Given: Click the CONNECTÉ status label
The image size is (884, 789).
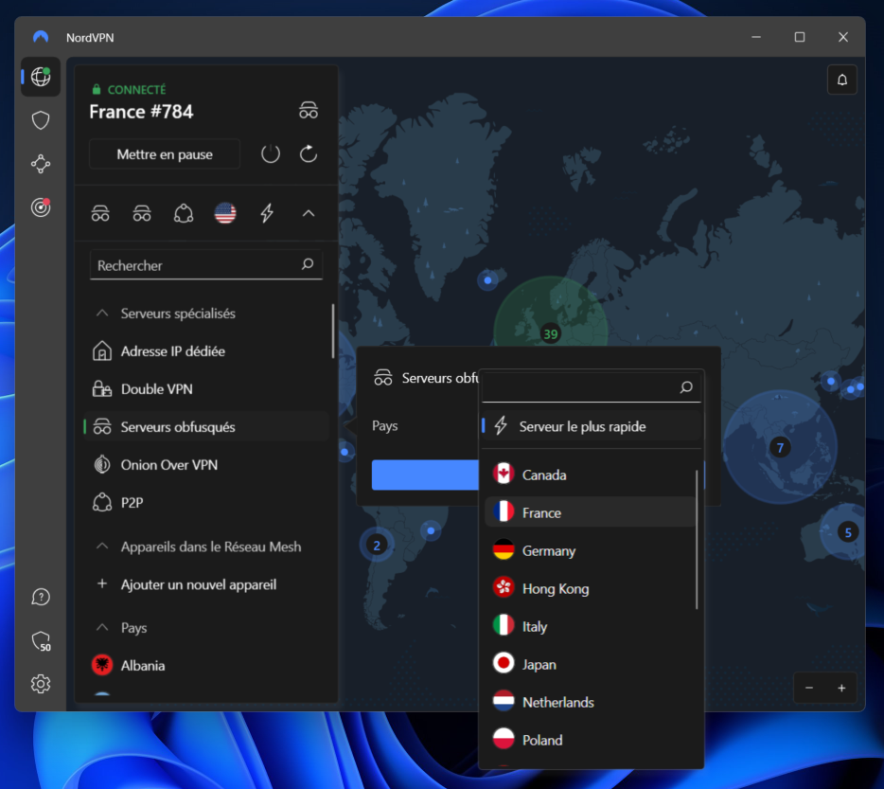Looking at the screenshot, I should pyautogui.click(x=136, y=89).
